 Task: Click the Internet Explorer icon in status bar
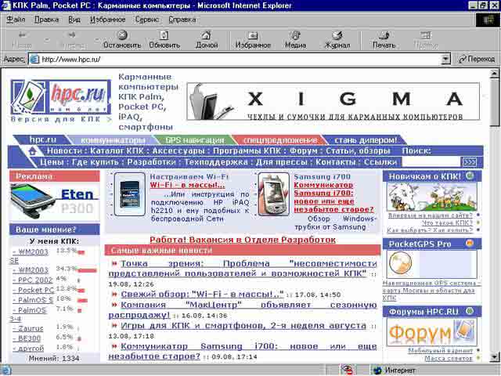click(x=5, y=371)
